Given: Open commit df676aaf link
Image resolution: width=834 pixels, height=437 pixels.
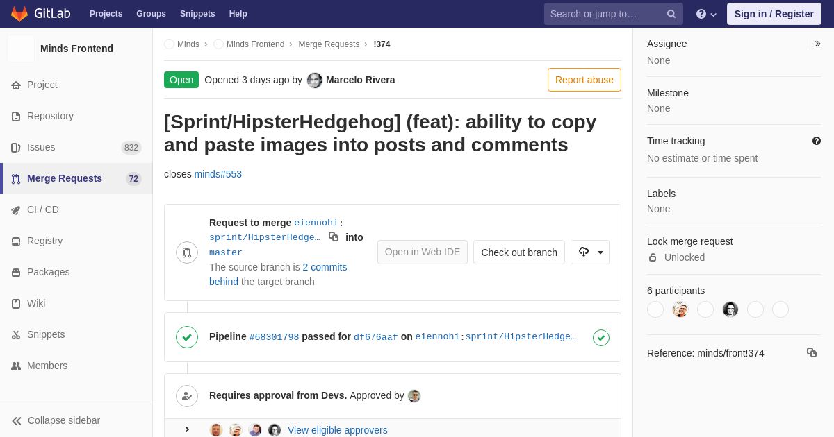Looking at the screenshot, I should click(x=376, y=337).
